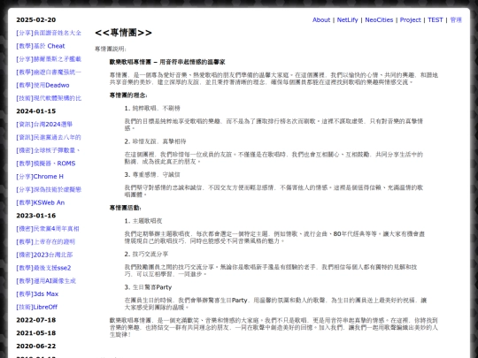The height and width of the screenshot is (358, 478).
Task: Open the [分享] 深偽技術 article link
Action: pos(49,190)
